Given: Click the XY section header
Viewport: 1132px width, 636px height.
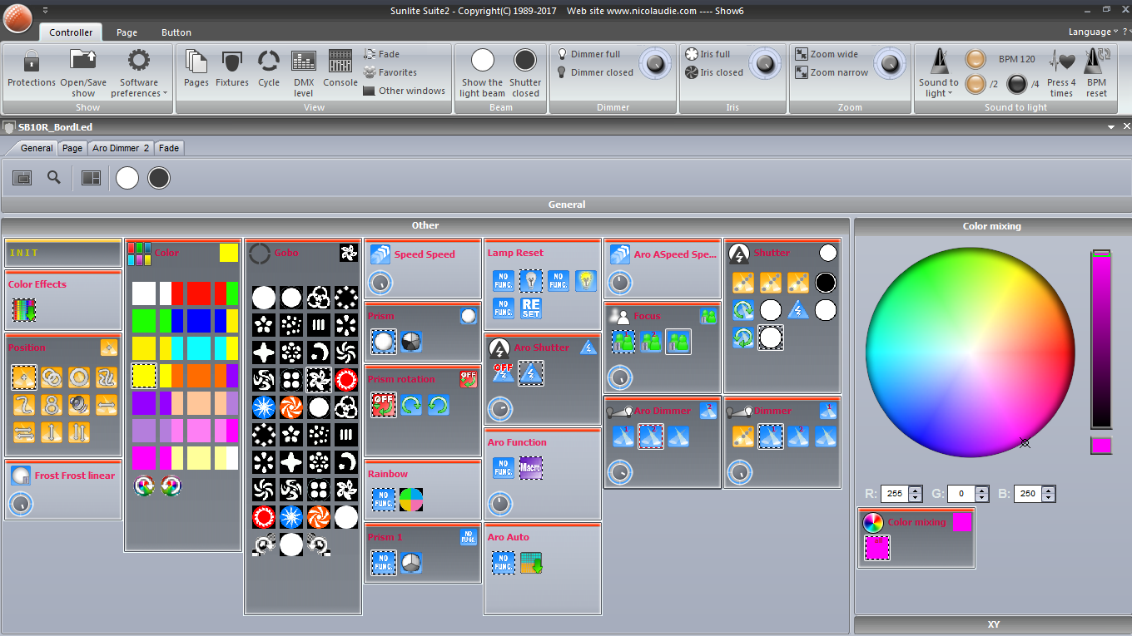Looking at the screenshot, I should [x=993, y=624].
